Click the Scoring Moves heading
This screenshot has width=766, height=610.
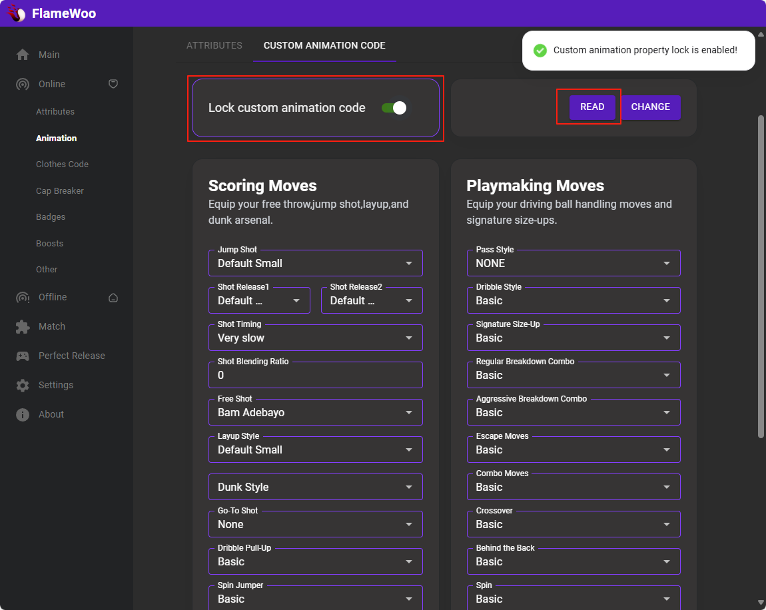[262, 186]
